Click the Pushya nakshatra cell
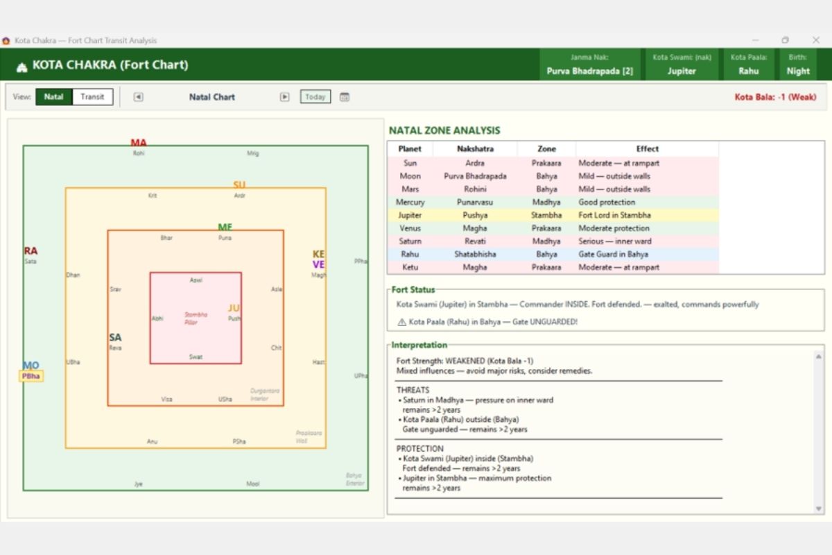 [475, 215]
